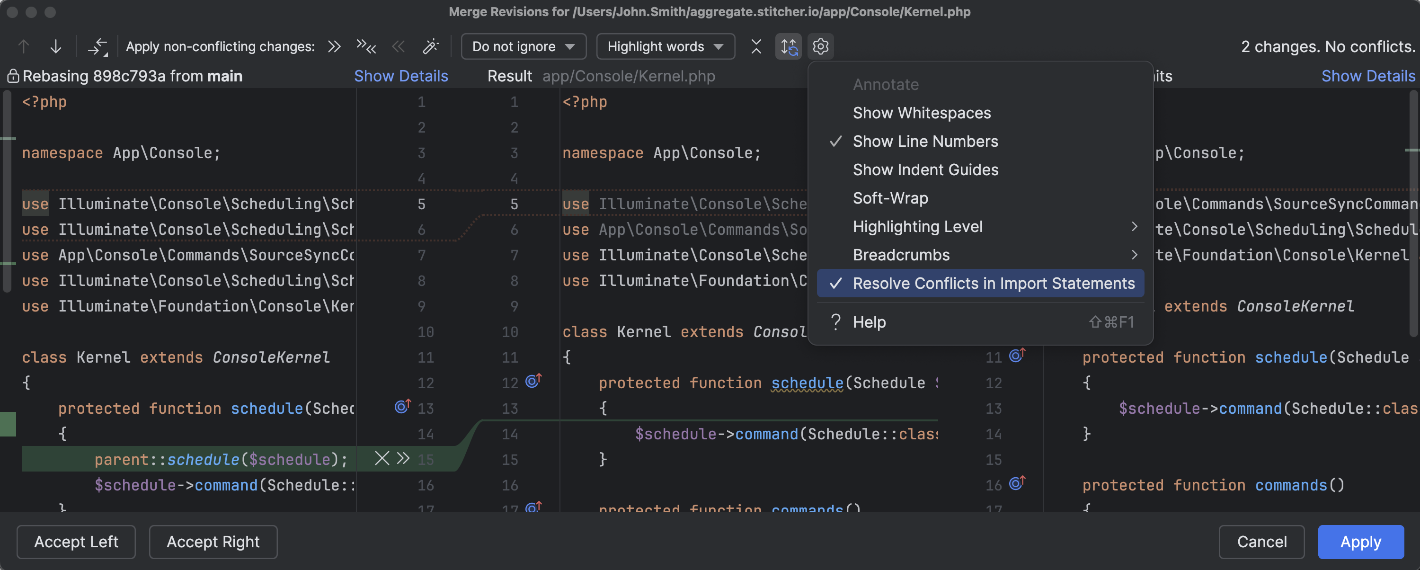Image resolution: width=1420 pixels, height=570 pixels.
Task: Go to previous difference arrow
Action: coord(24,46)
